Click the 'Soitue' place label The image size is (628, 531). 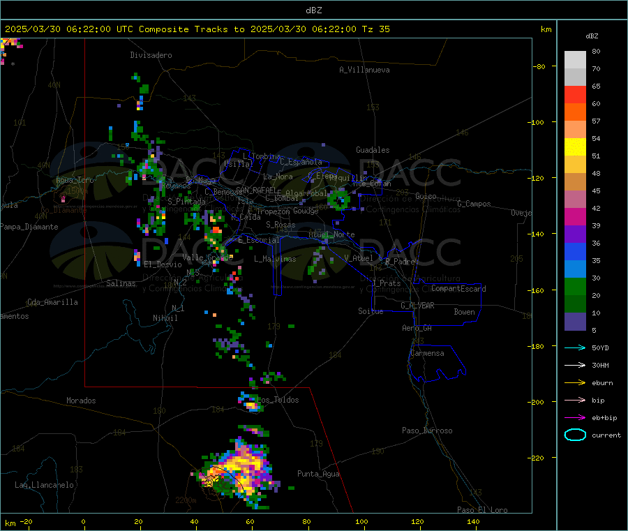pos(371,311)
